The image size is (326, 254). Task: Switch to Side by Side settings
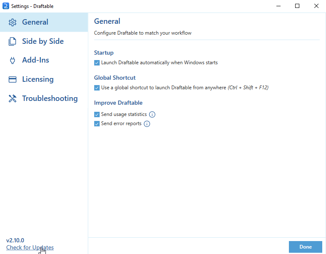[44, 41]
